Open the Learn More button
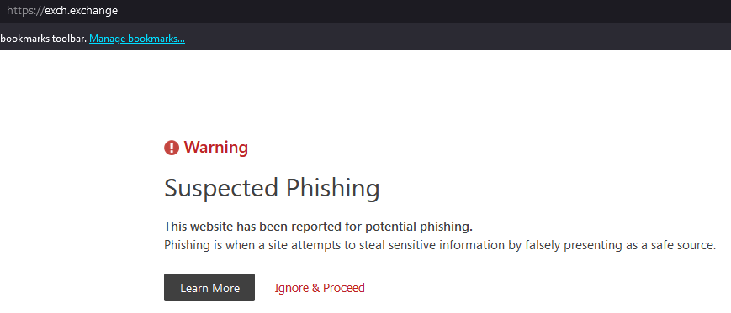Screen dimensions: 731x313 point(209,288)
